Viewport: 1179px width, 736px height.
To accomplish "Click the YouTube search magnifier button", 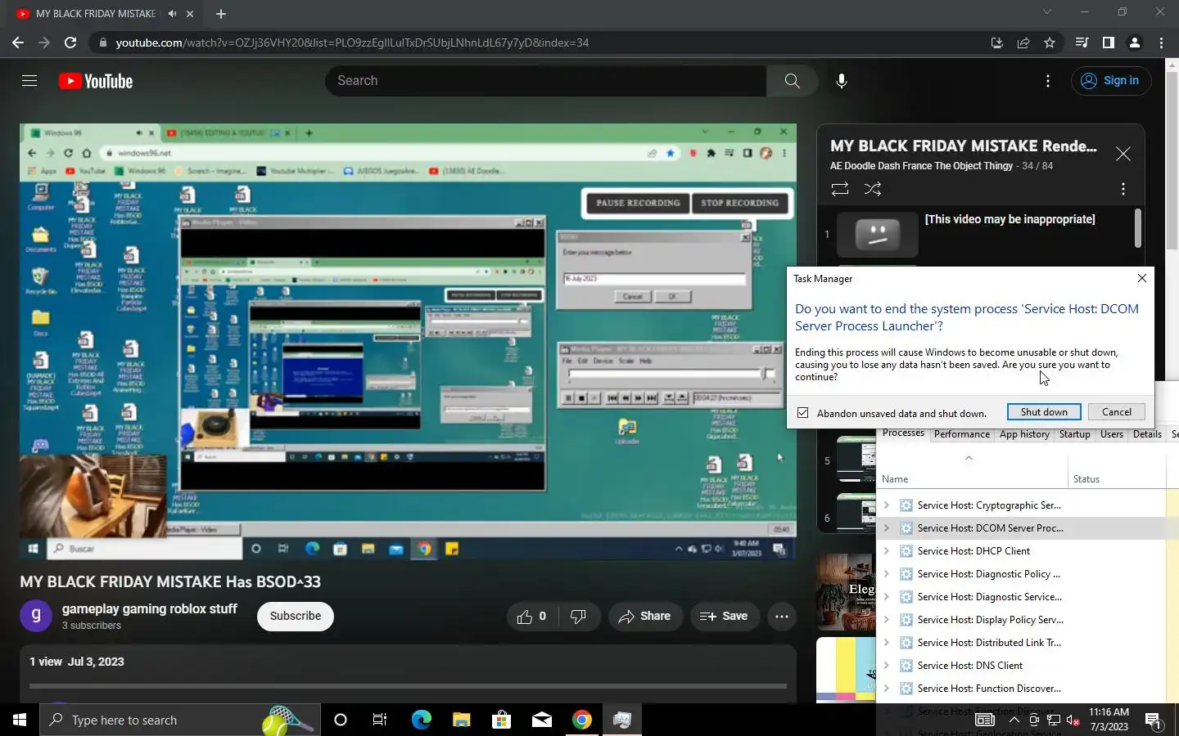I will 792,81.
